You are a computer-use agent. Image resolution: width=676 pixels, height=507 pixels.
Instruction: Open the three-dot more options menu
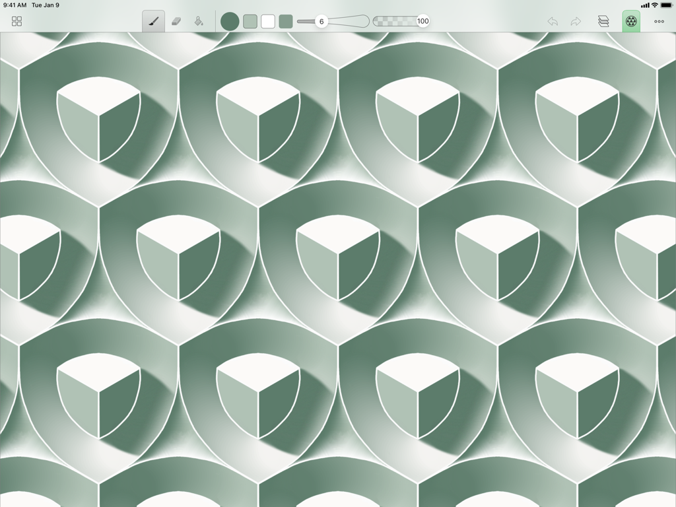click(659, 21)
